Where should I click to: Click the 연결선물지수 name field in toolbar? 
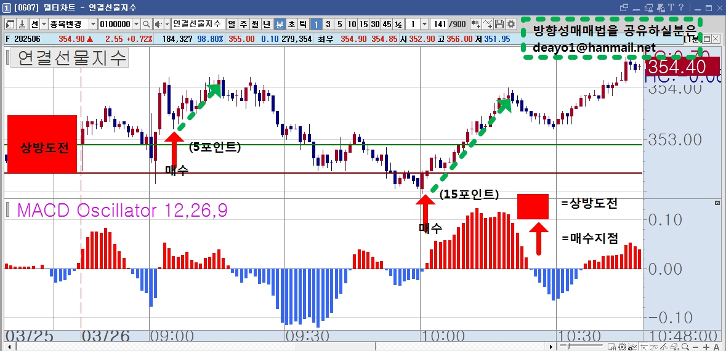pos(198,24)
